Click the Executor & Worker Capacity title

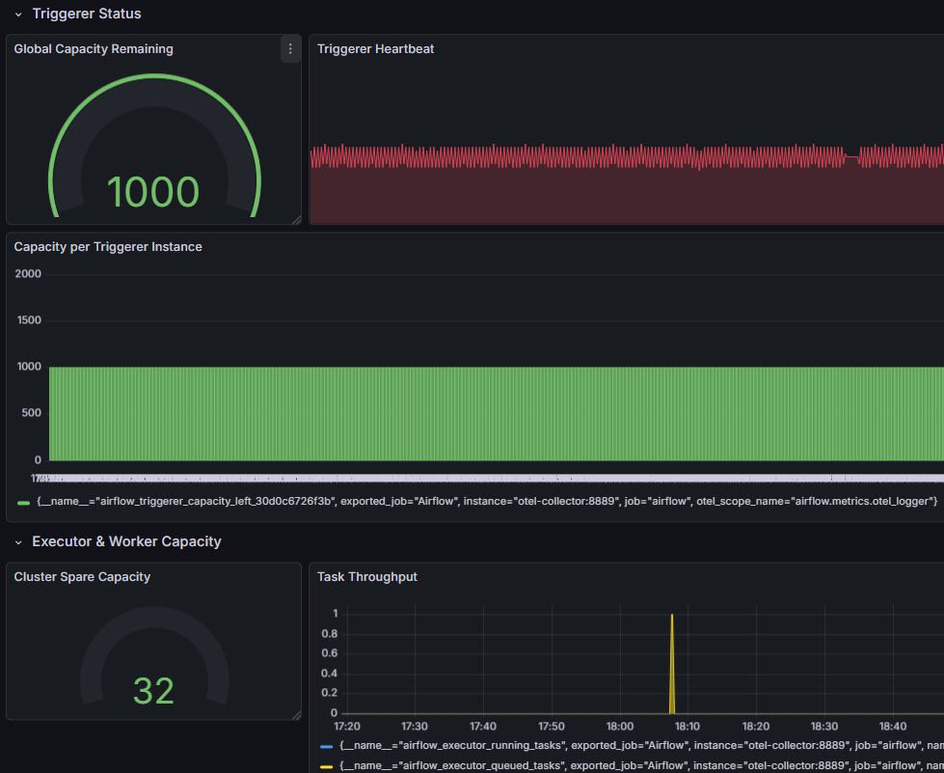pos(126,541)
